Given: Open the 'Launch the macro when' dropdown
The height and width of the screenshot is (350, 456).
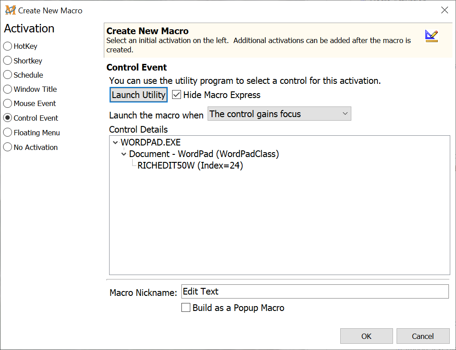Looking at the screenshot, I should pos(279,114).
